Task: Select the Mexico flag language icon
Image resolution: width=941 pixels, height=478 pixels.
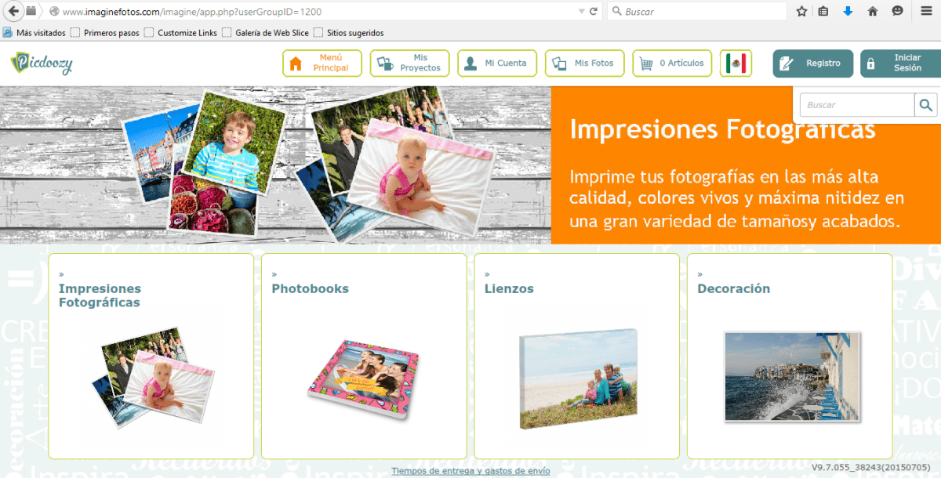Action: [736, 63]
